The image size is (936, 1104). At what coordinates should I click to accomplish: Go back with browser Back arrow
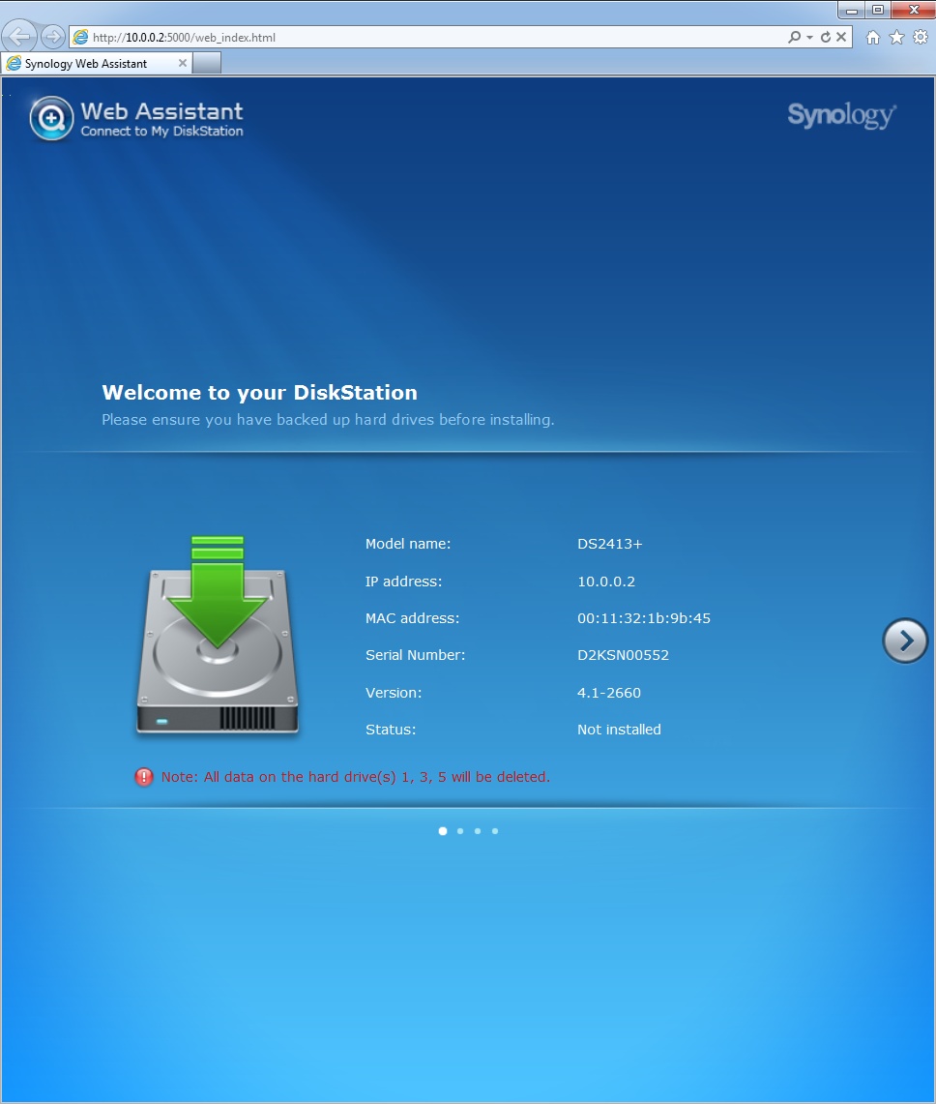point(19,37)
